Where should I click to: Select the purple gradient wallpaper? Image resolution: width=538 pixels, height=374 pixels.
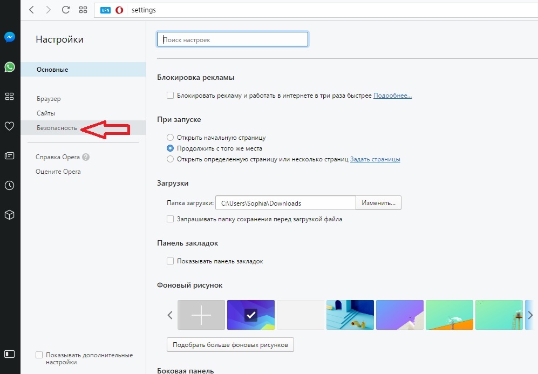point(400,315)
